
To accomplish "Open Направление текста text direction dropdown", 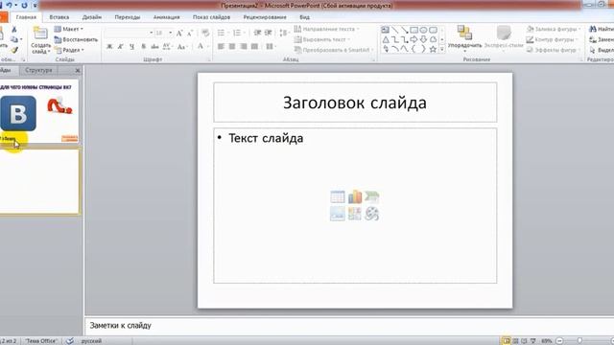I will pyautogui.click(x=326, y=29).
